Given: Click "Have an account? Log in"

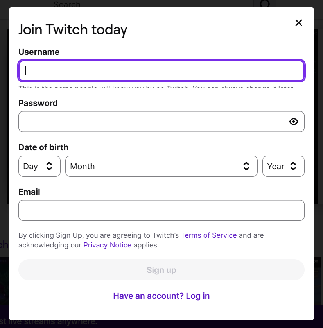Looking at the screenshot, I should tap(161, 296).
